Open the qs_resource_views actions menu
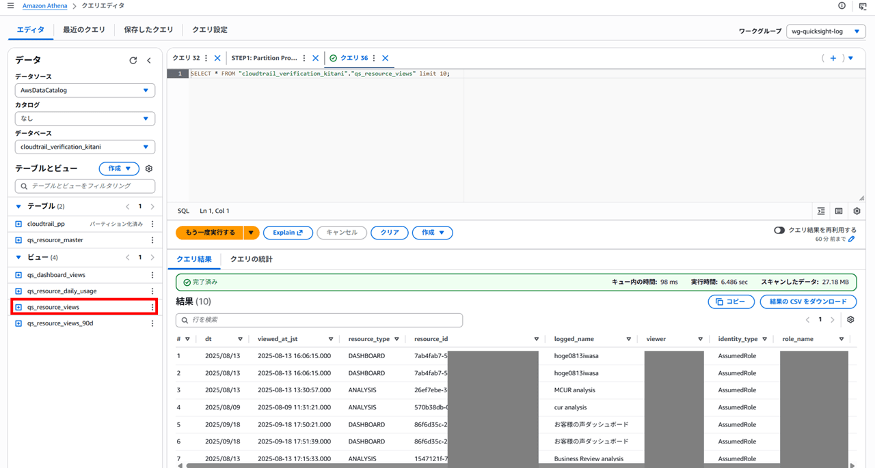This screenshot has height=468, width=875. pyautogui.click(x=152, y=307)
